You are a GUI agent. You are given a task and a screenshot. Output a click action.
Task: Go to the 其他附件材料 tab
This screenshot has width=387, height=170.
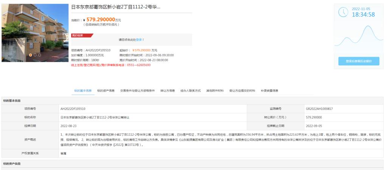[215, 91]
